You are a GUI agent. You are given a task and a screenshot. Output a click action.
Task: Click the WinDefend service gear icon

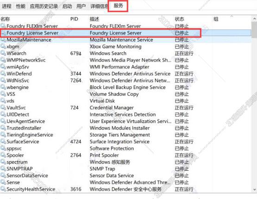pos(3,74)
